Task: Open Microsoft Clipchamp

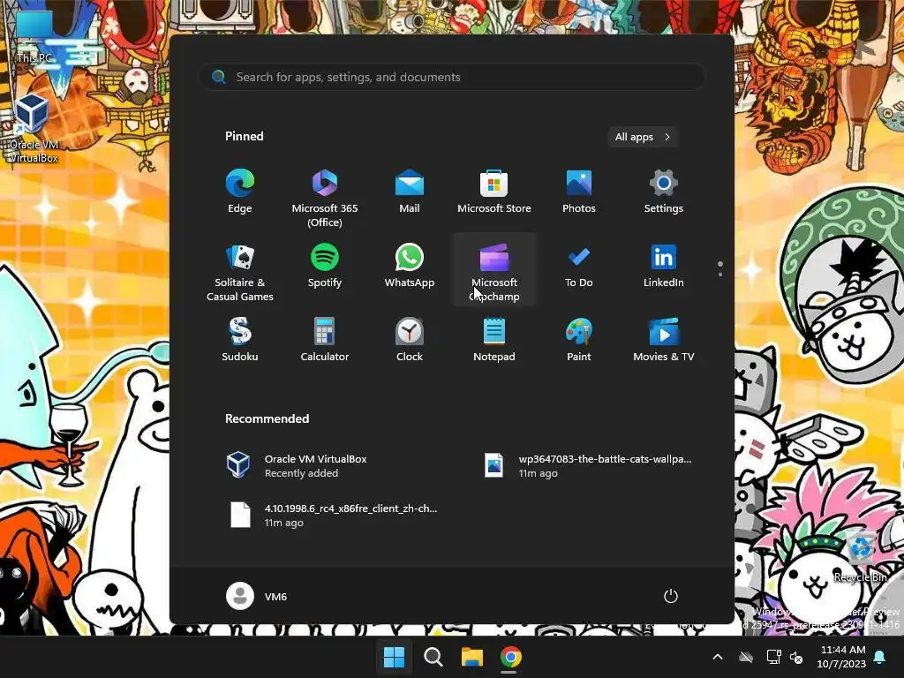Action: 494,270
